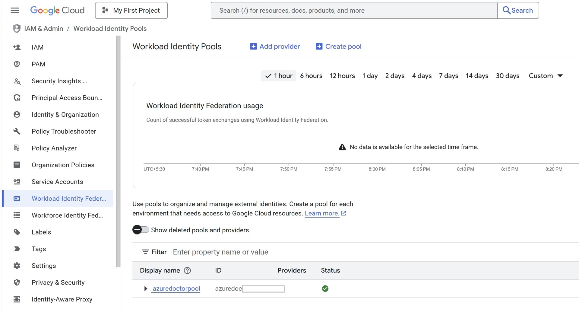Sort by Providers column header
Image resolution: width=579 pixels, height=312 pixels.
click(x=292, y=270)
